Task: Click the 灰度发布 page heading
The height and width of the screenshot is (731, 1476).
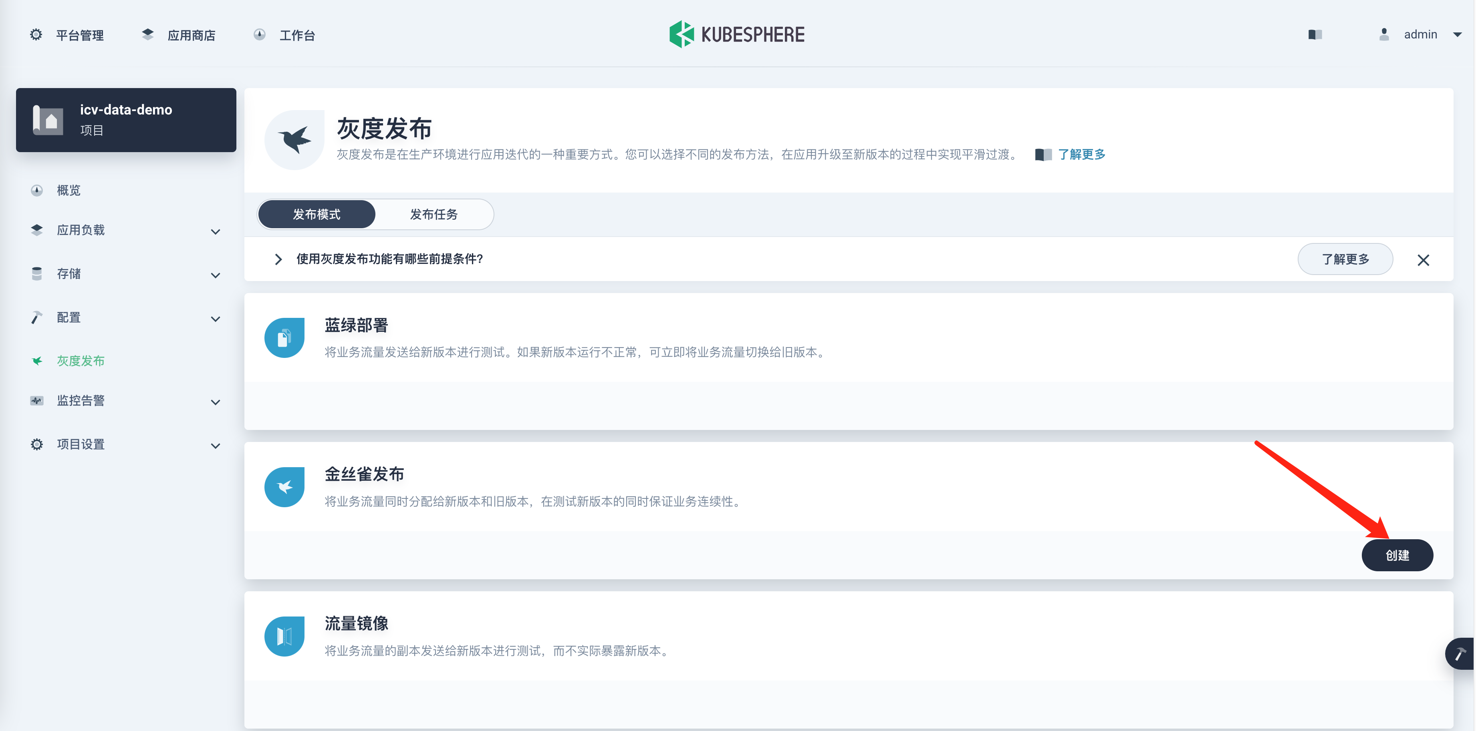Action: pyautogui.click(x=384, y=128)
